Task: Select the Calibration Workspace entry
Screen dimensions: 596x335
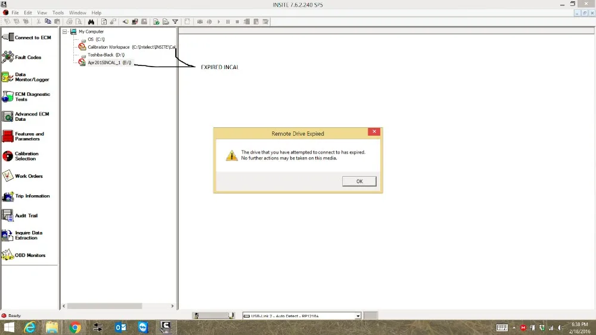Action: 132,47
